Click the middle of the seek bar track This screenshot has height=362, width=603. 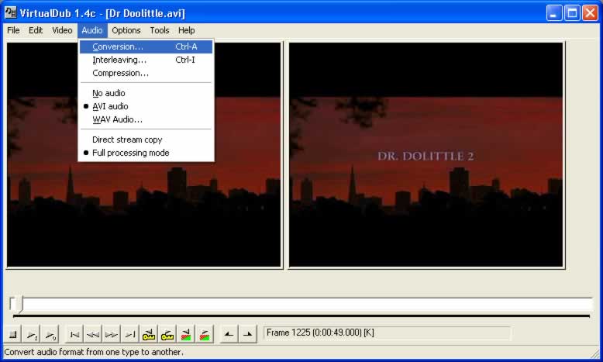[x=301, y=305]
